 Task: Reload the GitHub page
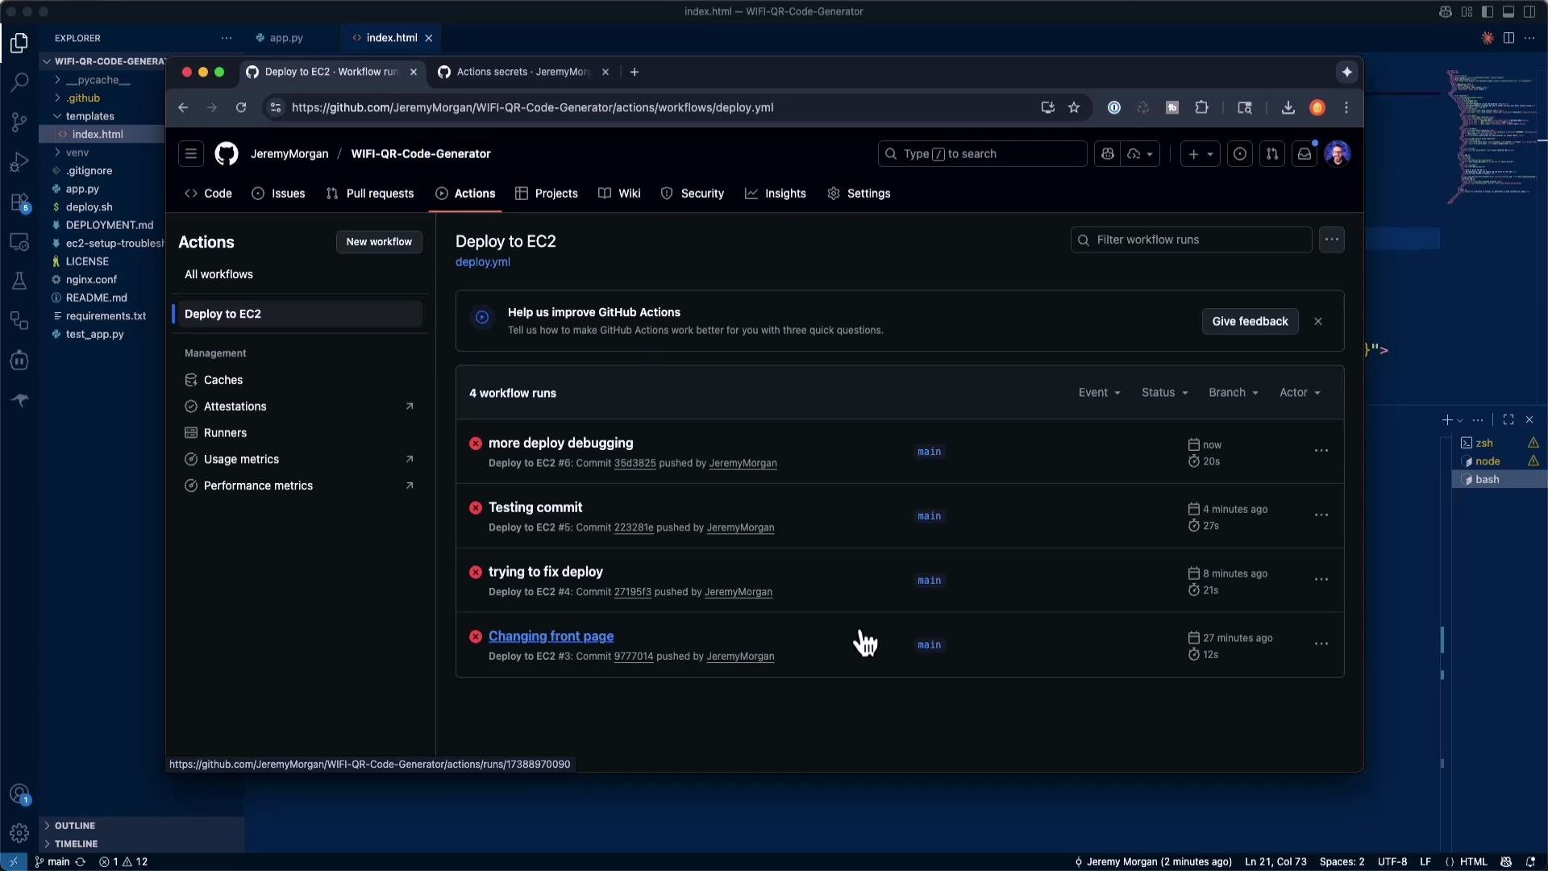pos(240,107)
